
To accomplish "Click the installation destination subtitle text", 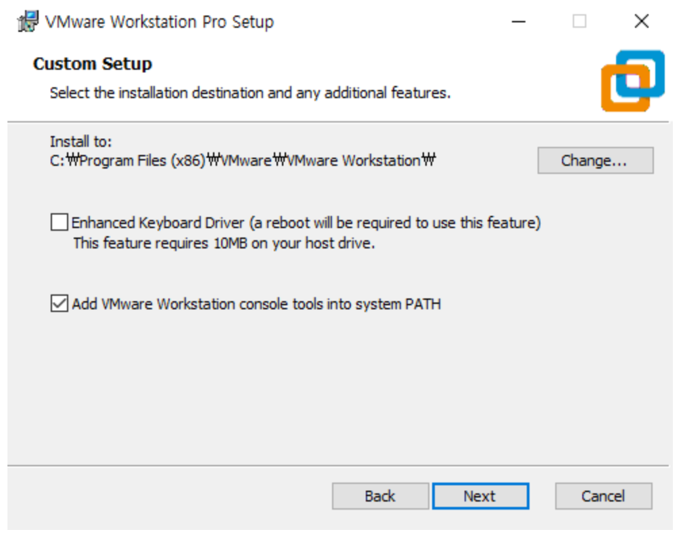I will point(250,93).
